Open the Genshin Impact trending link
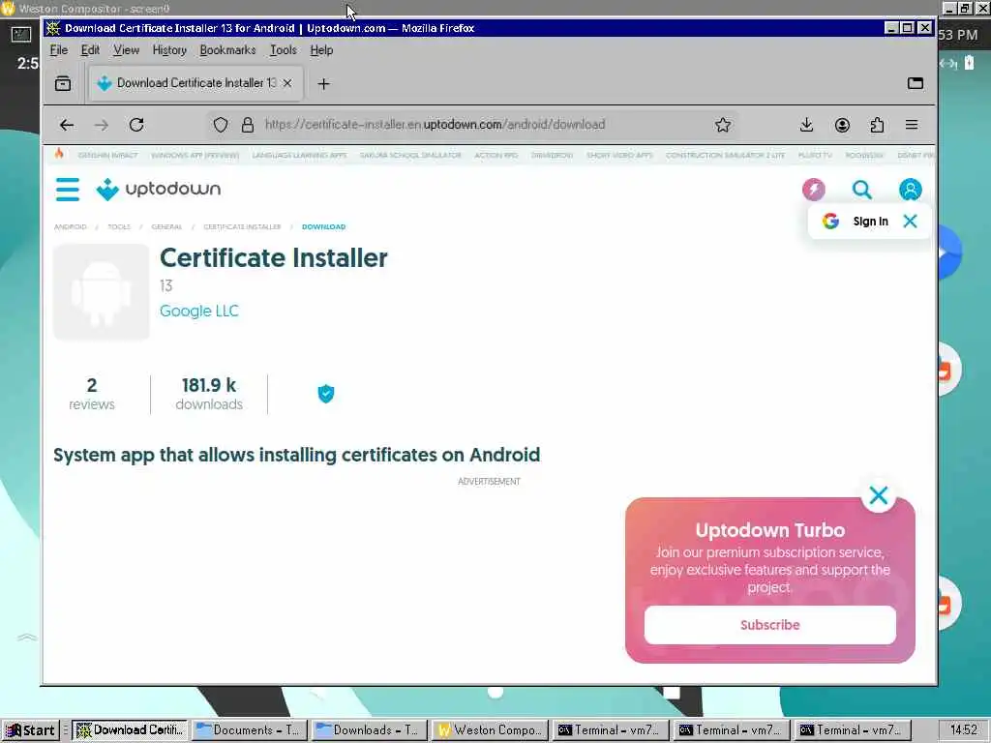This screenshot has width=991, height=743. click(x=107, y=155)
